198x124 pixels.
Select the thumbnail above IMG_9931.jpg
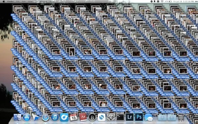(x=56, y=52)
